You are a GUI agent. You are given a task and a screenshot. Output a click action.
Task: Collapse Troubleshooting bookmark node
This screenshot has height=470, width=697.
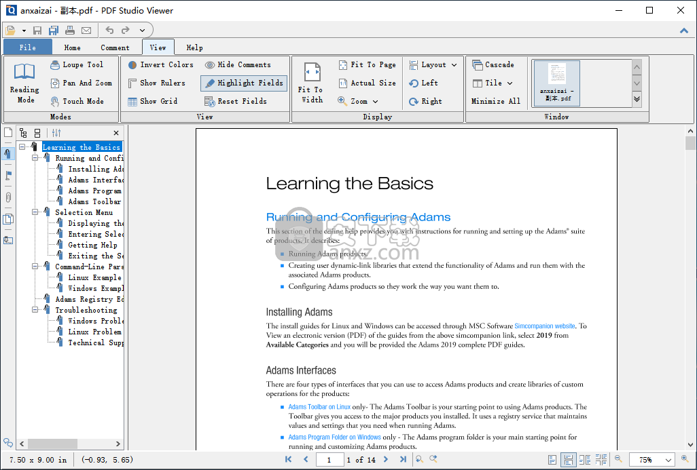[35, 310]
